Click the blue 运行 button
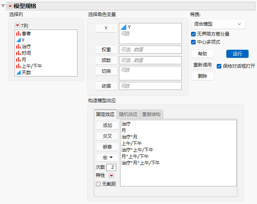The width and height of the screenshot is (257, 204). pos(237,54)
